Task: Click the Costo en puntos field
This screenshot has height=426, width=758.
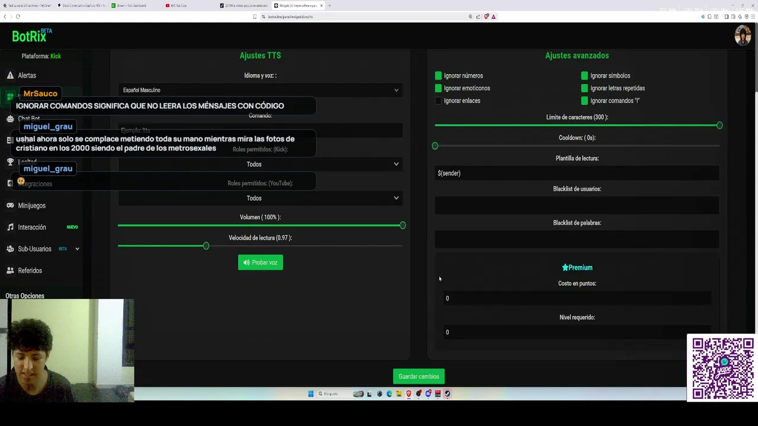Action: tap(577, 298)
